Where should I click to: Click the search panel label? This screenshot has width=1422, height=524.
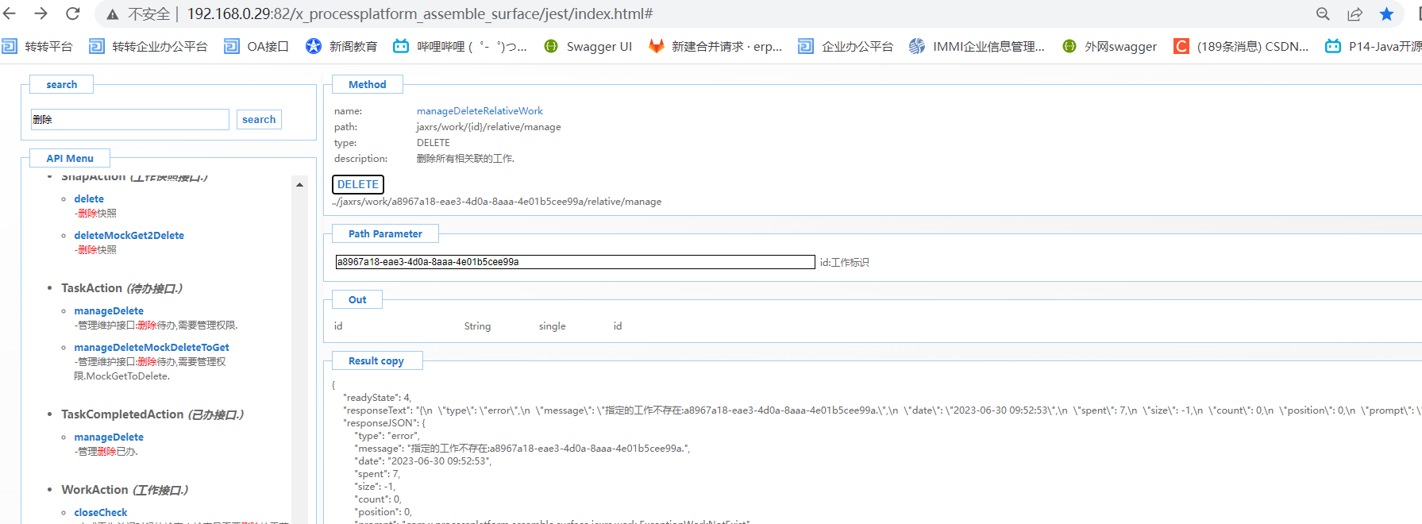pyautogui.click(x=62, y=84)
